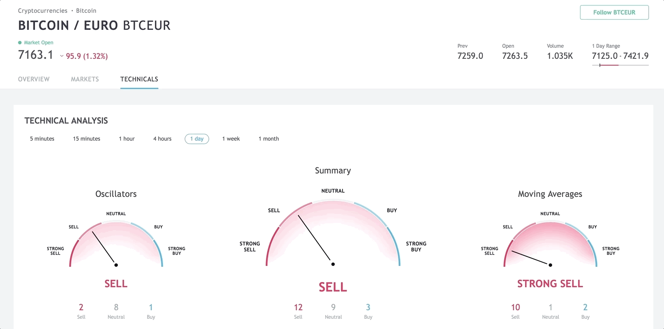Viewport: 664px width, 329px height.
Task: Choose the 4 hours timeframe
Action: coord(162,139)
